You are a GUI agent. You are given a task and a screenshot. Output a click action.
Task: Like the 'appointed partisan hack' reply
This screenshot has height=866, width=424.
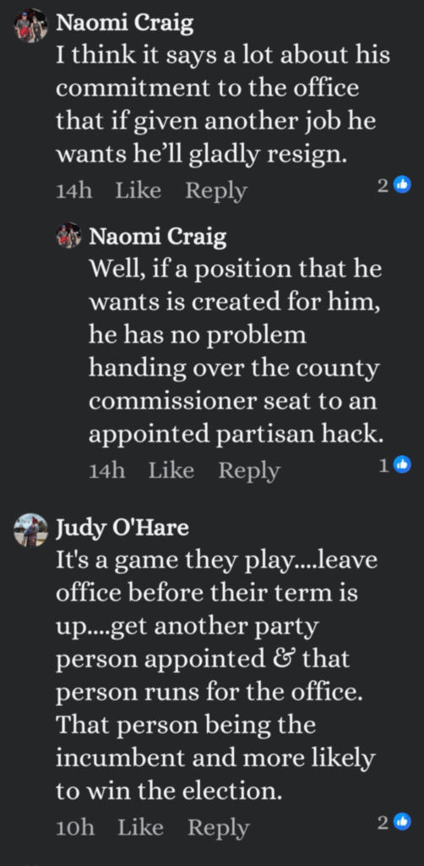171,470
